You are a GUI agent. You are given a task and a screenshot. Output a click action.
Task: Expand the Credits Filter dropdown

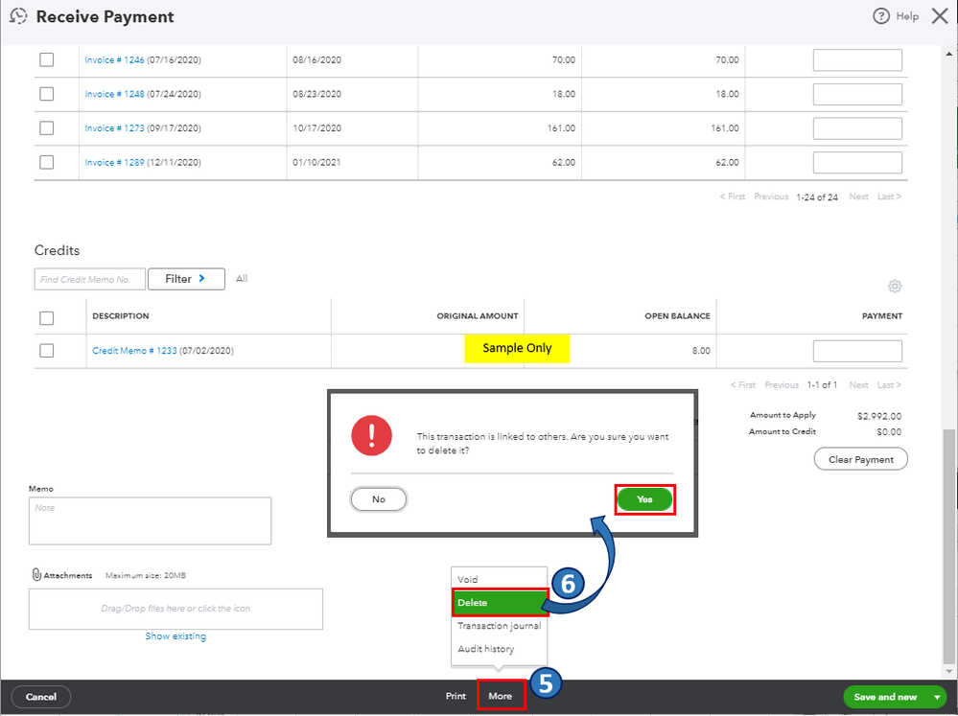(186, 279)
